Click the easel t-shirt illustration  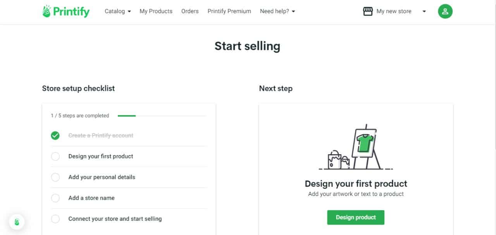pos(356,148)
